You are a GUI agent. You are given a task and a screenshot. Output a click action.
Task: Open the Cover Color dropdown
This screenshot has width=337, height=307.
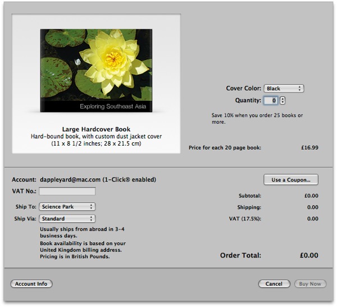[284, 88]
